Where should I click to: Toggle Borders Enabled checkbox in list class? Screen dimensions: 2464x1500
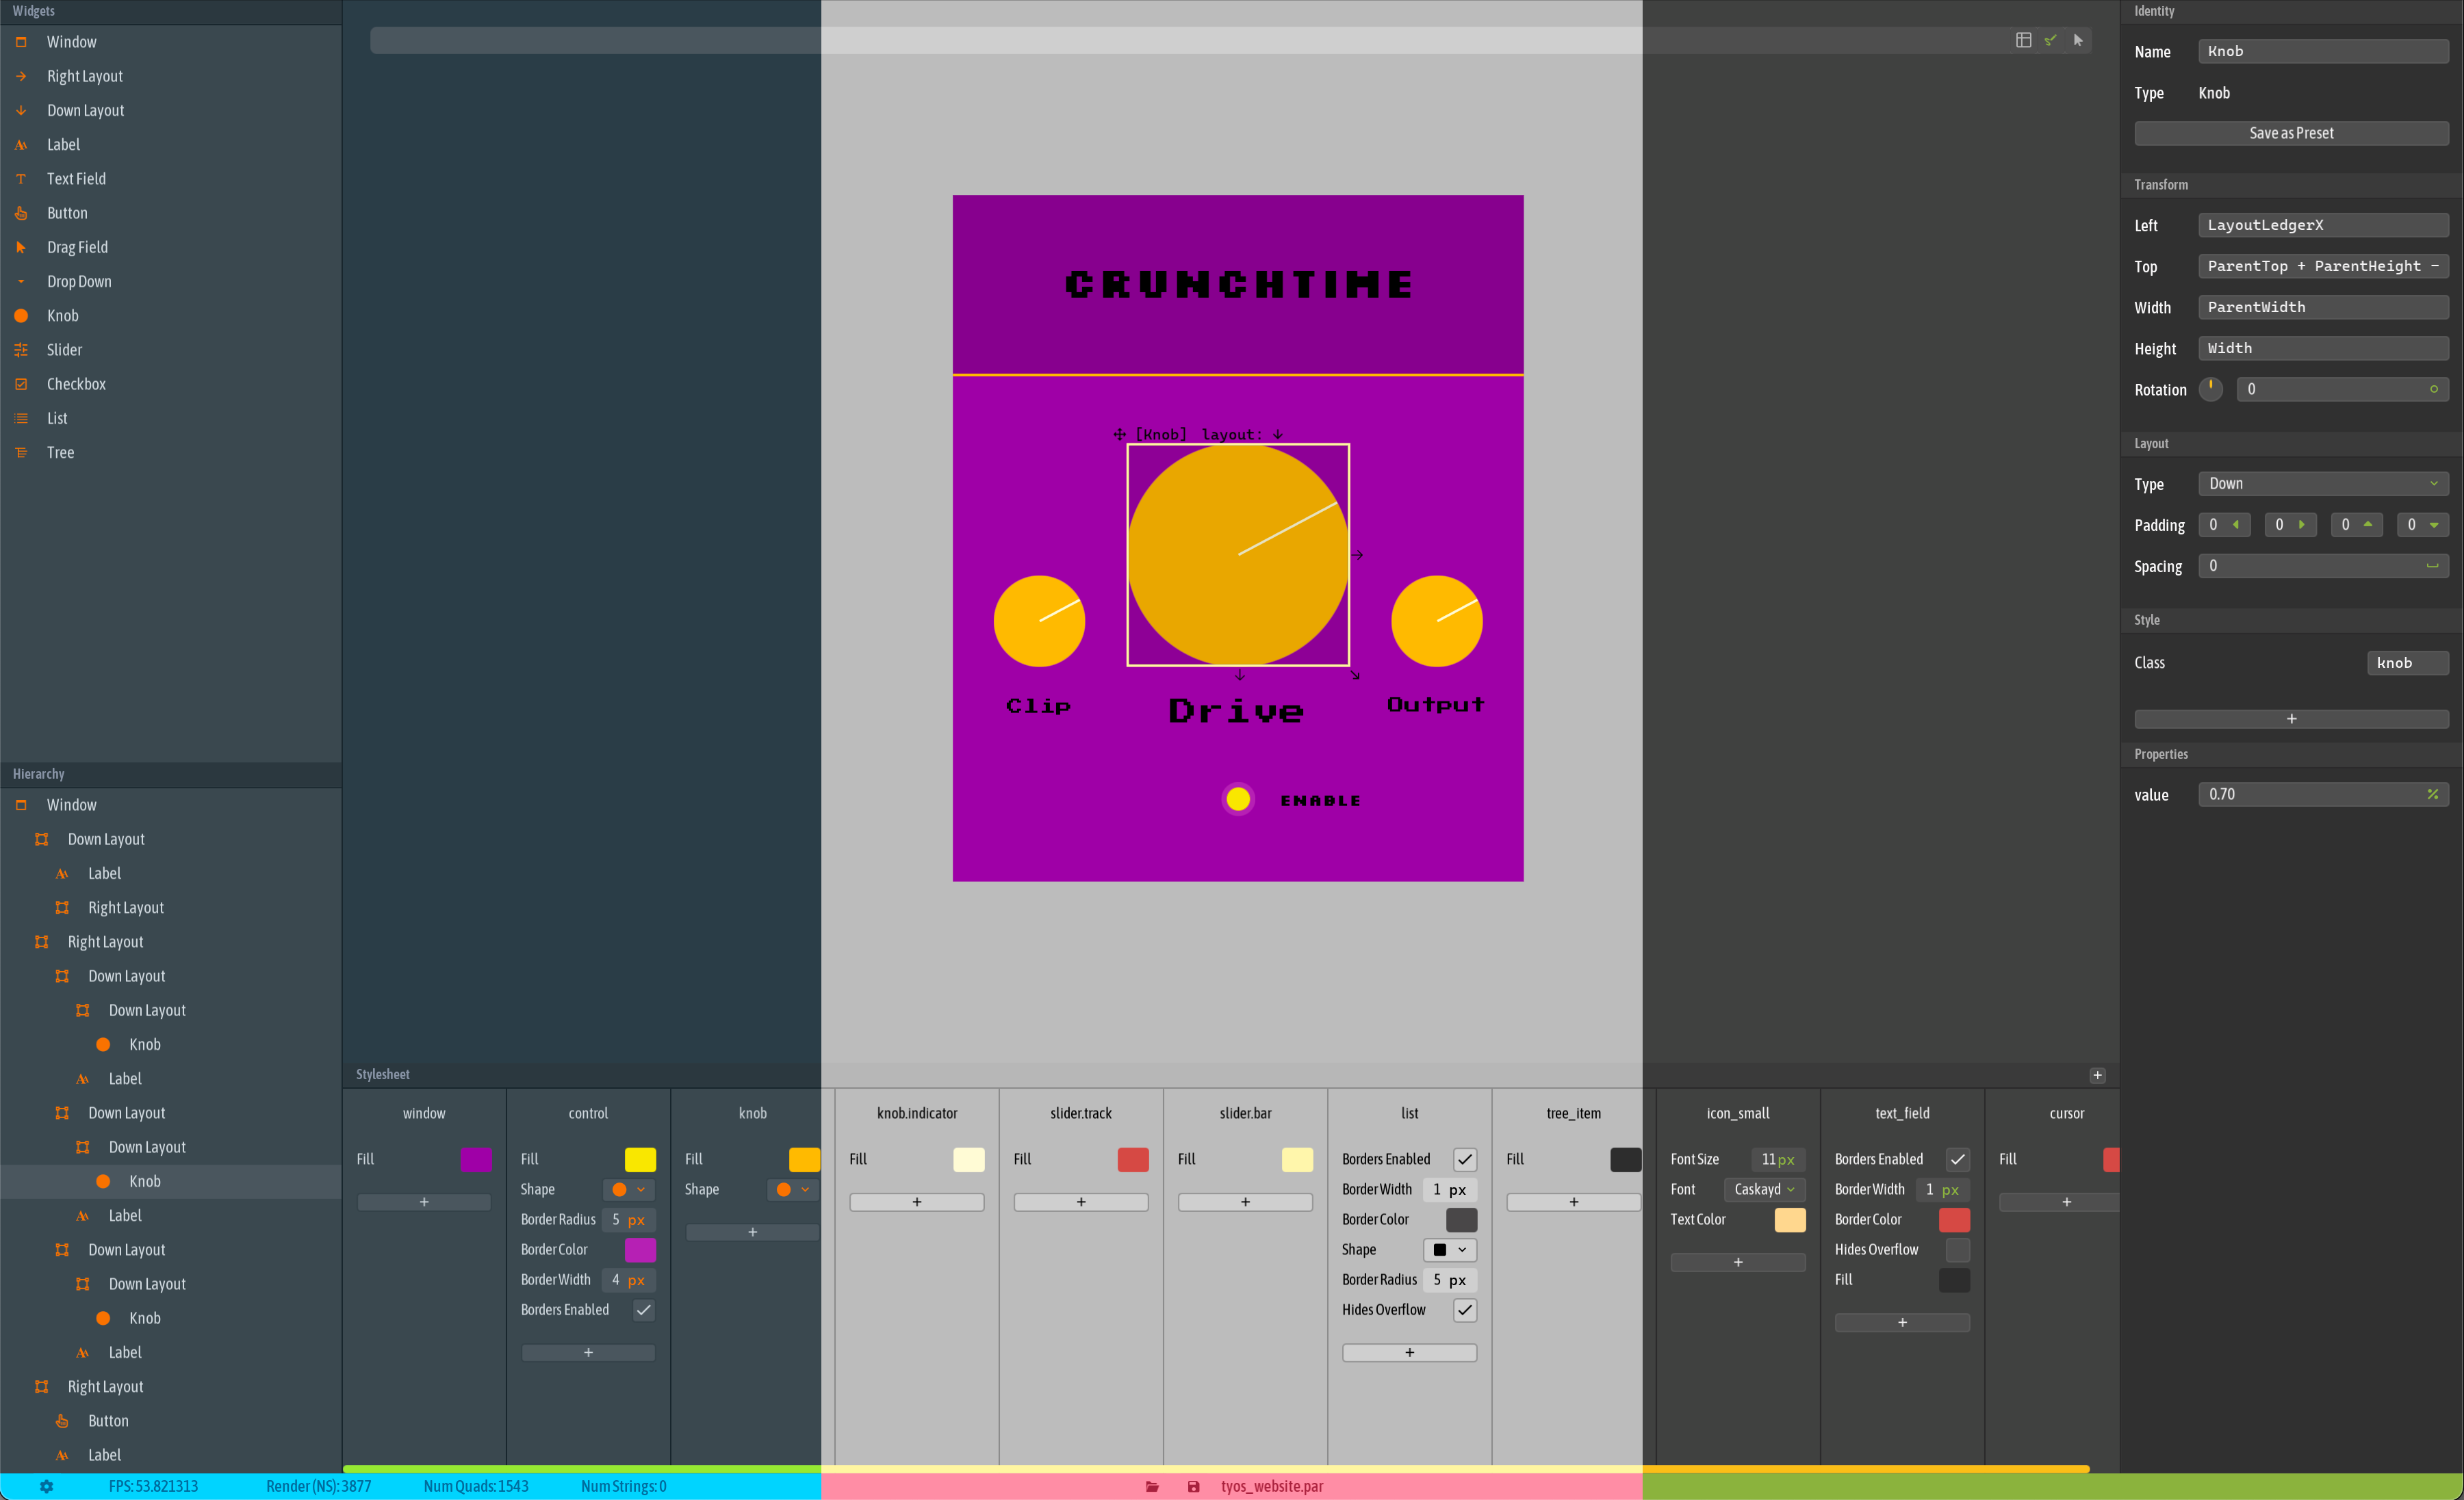pyautogui.click(x=1465, y=1159)
